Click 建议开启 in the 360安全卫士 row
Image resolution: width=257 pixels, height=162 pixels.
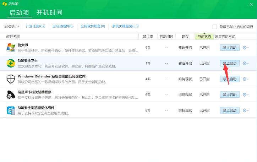pos(185,64)
